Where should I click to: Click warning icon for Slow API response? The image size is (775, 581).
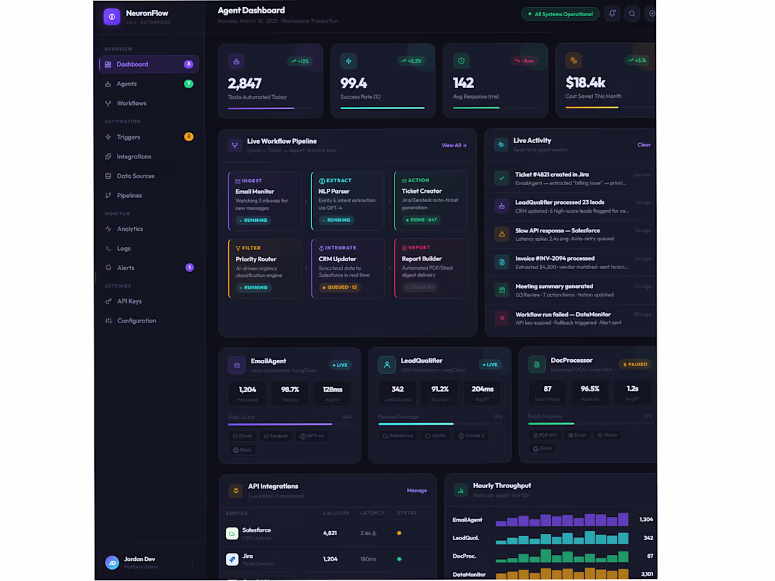click(x=502, y=235)
